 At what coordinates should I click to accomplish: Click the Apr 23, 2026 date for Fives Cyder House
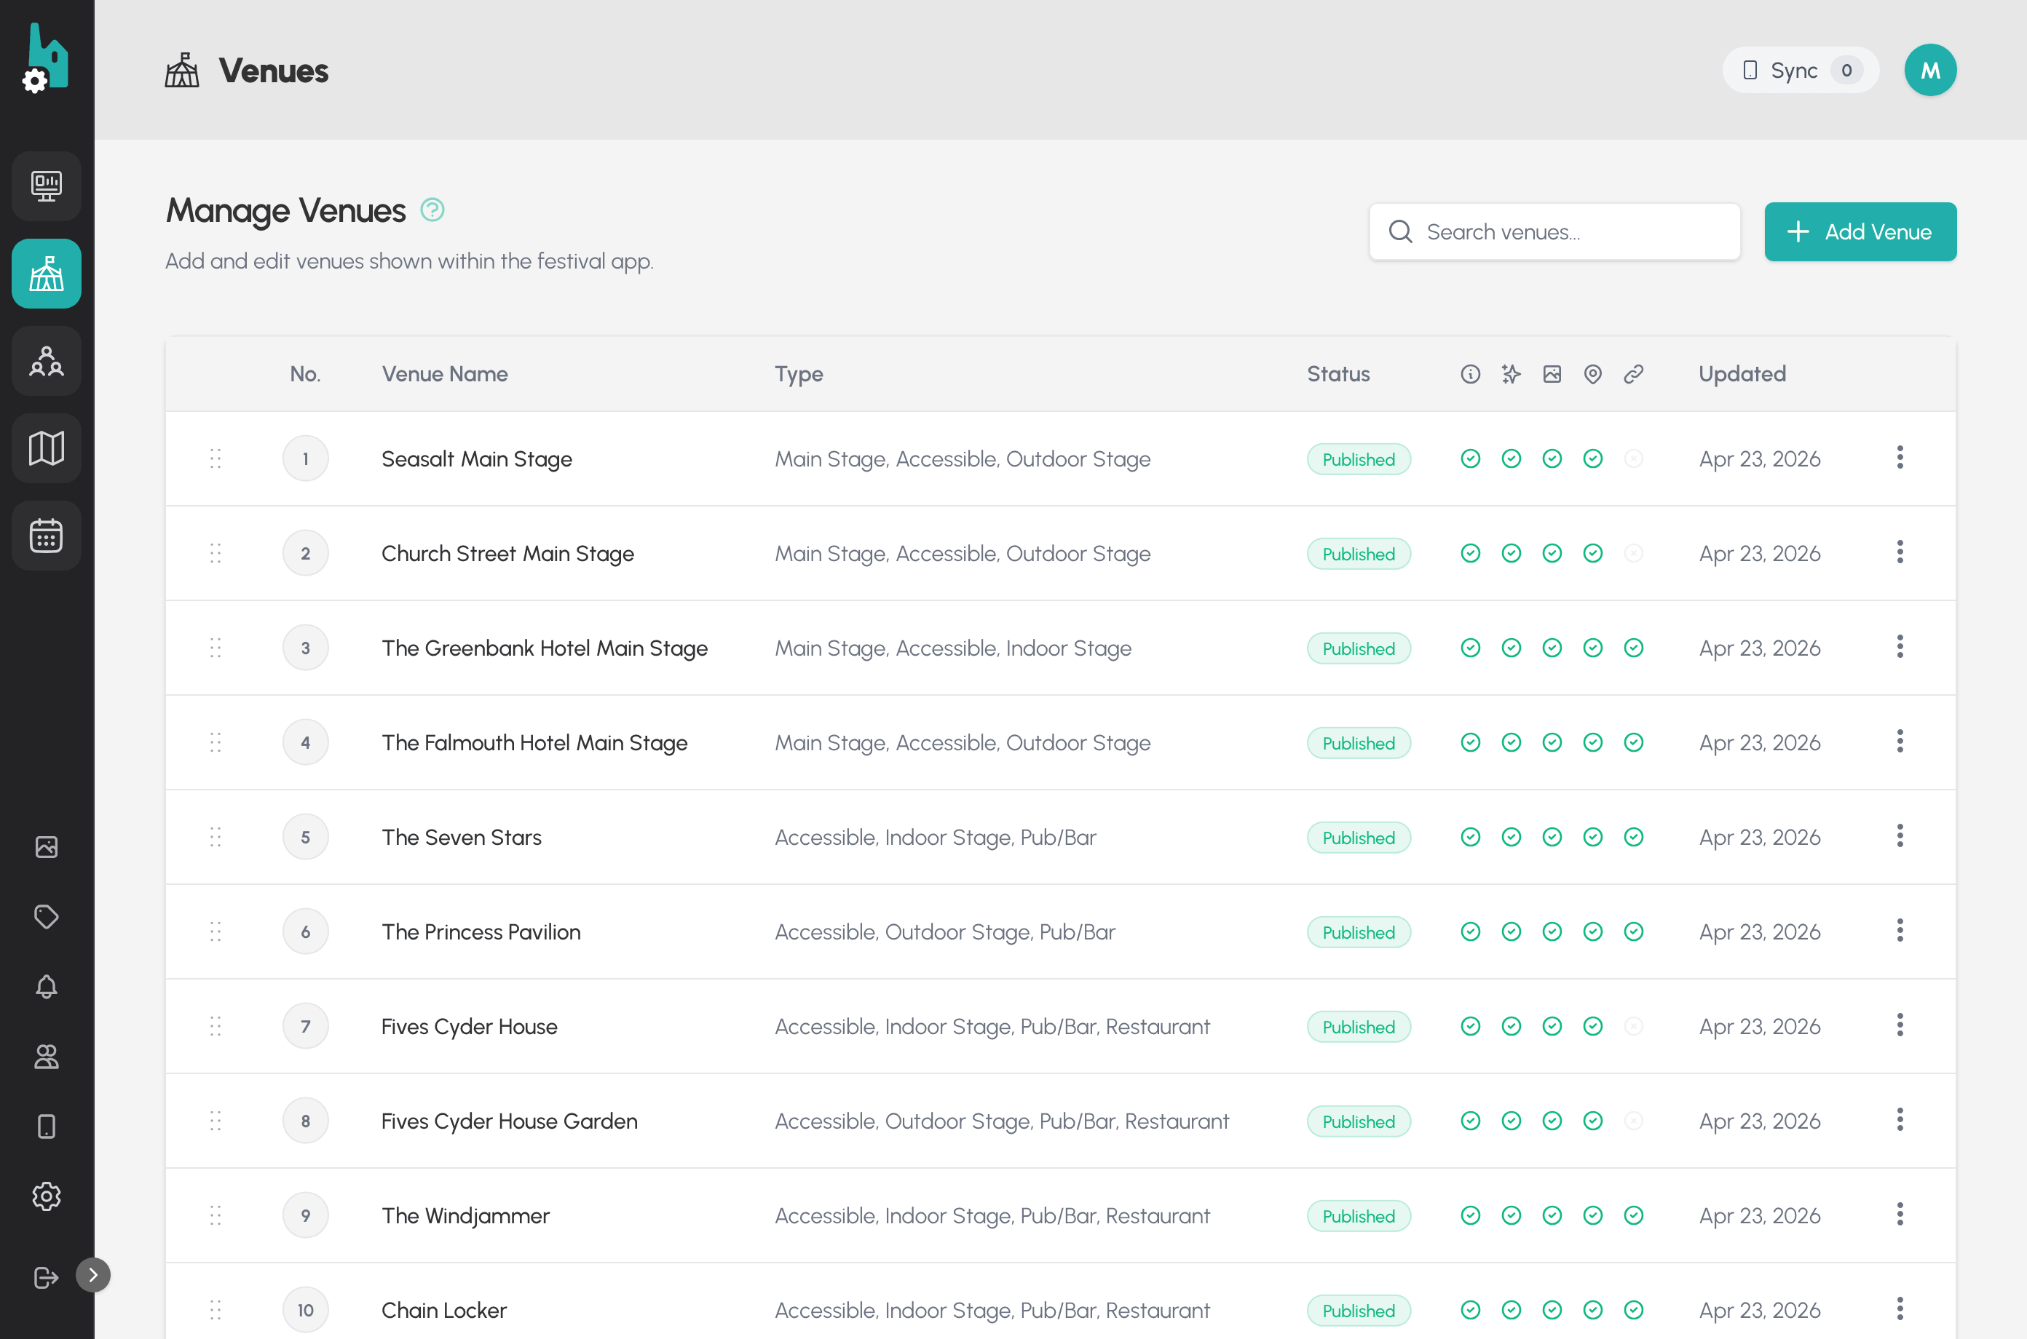pos(1759,1027)
